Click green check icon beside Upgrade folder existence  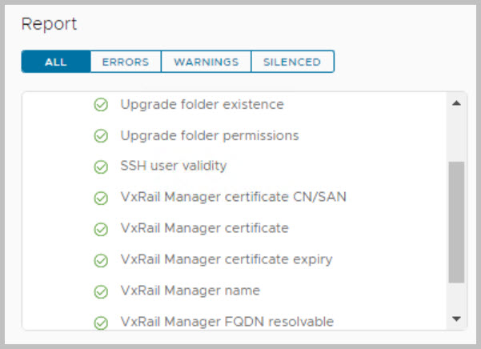click(101, 105)
